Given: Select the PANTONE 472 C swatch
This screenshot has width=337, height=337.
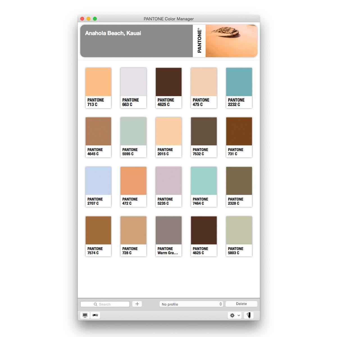Looking at the screenshot, I should coord(133,187).
